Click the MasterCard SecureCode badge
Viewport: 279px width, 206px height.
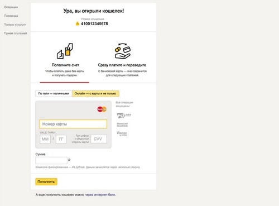(122, 124)
